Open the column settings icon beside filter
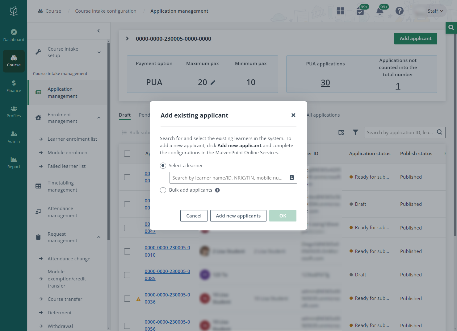Image resolution: width=457 pixels, height=331 pixels. [341, 132]
